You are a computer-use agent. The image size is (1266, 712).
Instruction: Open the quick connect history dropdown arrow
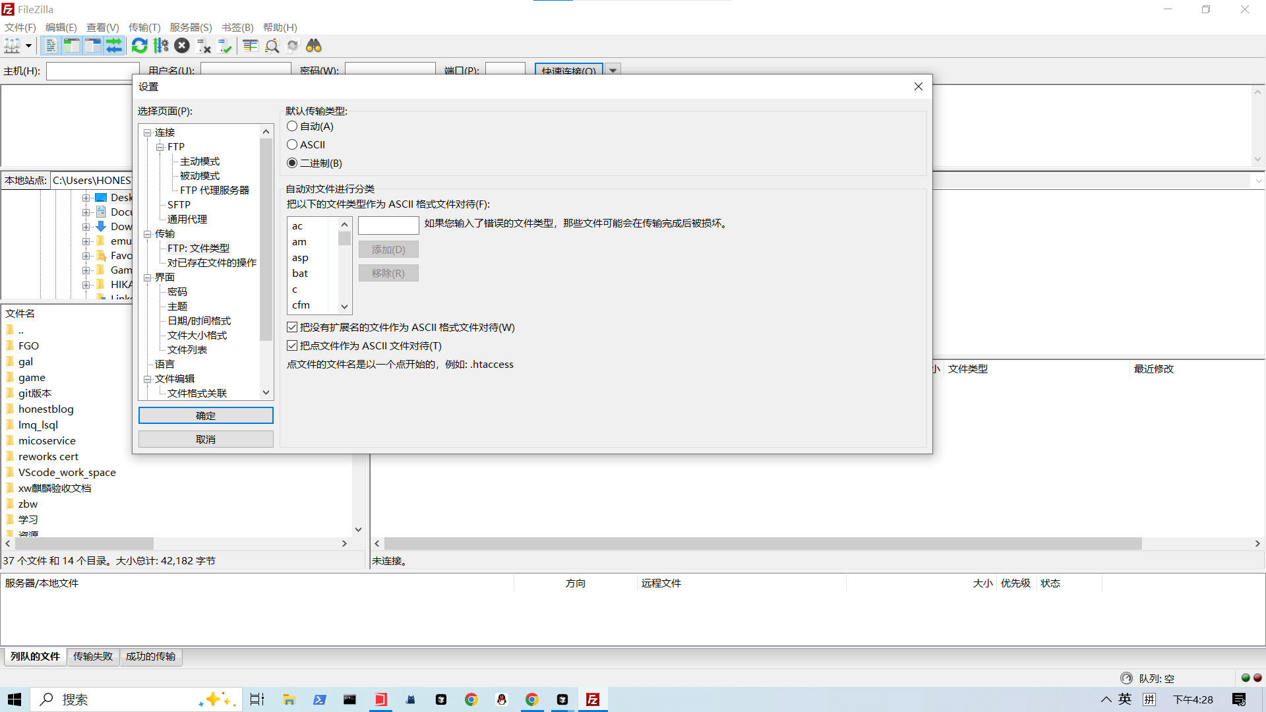613,71
